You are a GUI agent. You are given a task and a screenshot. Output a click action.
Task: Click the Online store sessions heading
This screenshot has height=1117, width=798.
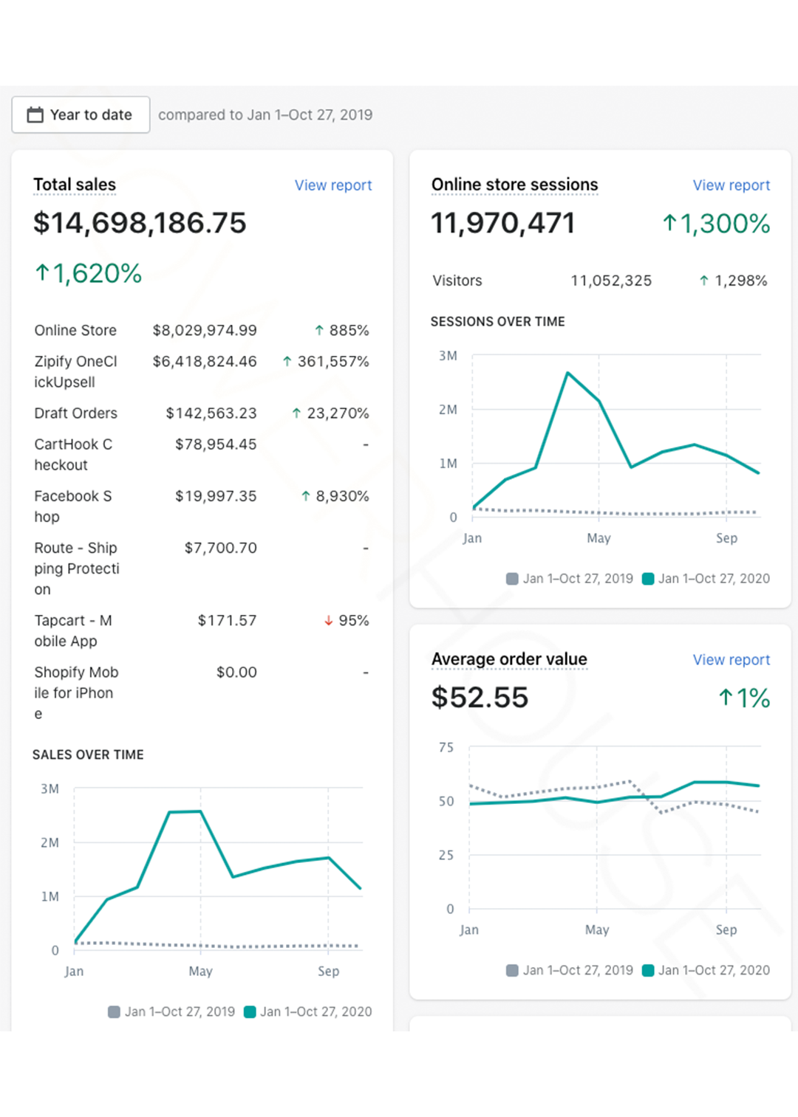point(514,185)
